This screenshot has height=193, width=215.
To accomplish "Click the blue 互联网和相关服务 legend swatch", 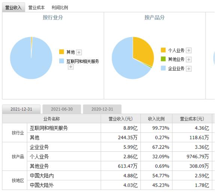I will pos(61,61).
